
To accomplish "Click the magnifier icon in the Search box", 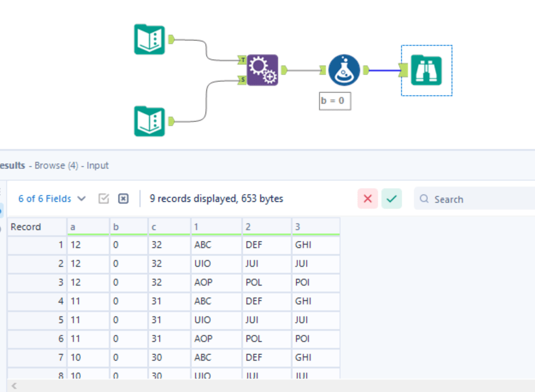I will click(x=424, y=199).
